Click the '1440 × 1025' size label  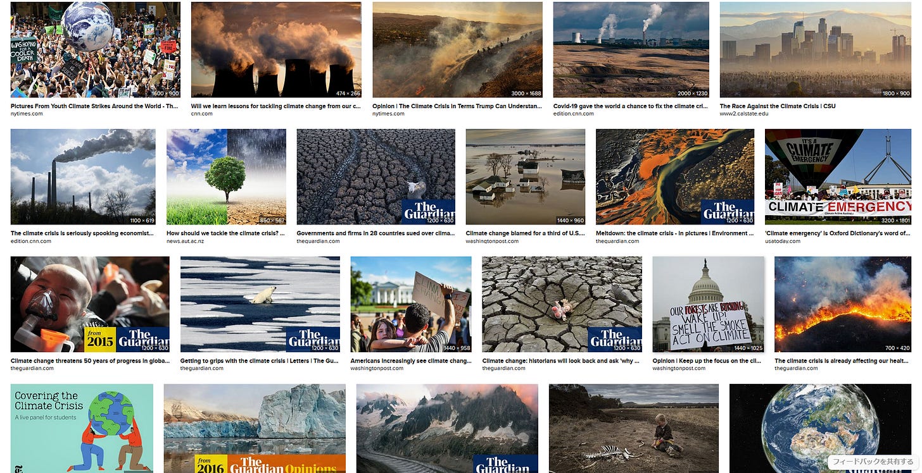(x=747, y=348)
